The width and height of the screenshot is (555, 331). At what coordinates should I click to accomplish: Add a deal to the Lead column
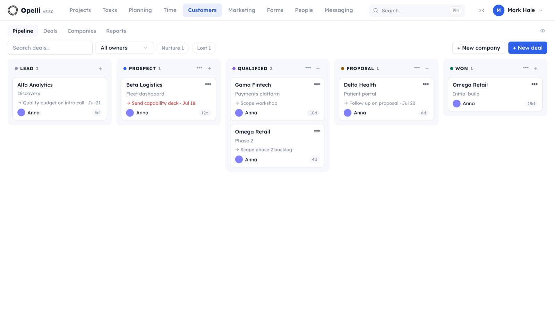coord(100,69)
